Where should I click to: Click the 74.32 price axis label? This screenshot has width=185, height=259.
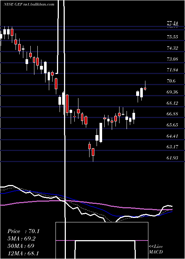(x=172, y=48)
